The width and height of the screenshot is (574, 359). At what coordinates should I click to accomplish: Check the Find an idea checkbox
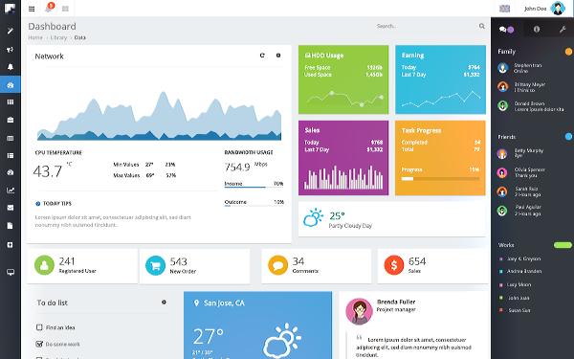(x=39, y=327)
